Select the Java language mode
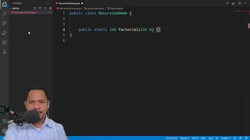The image size is (250, 140). (x=211, y=138)
